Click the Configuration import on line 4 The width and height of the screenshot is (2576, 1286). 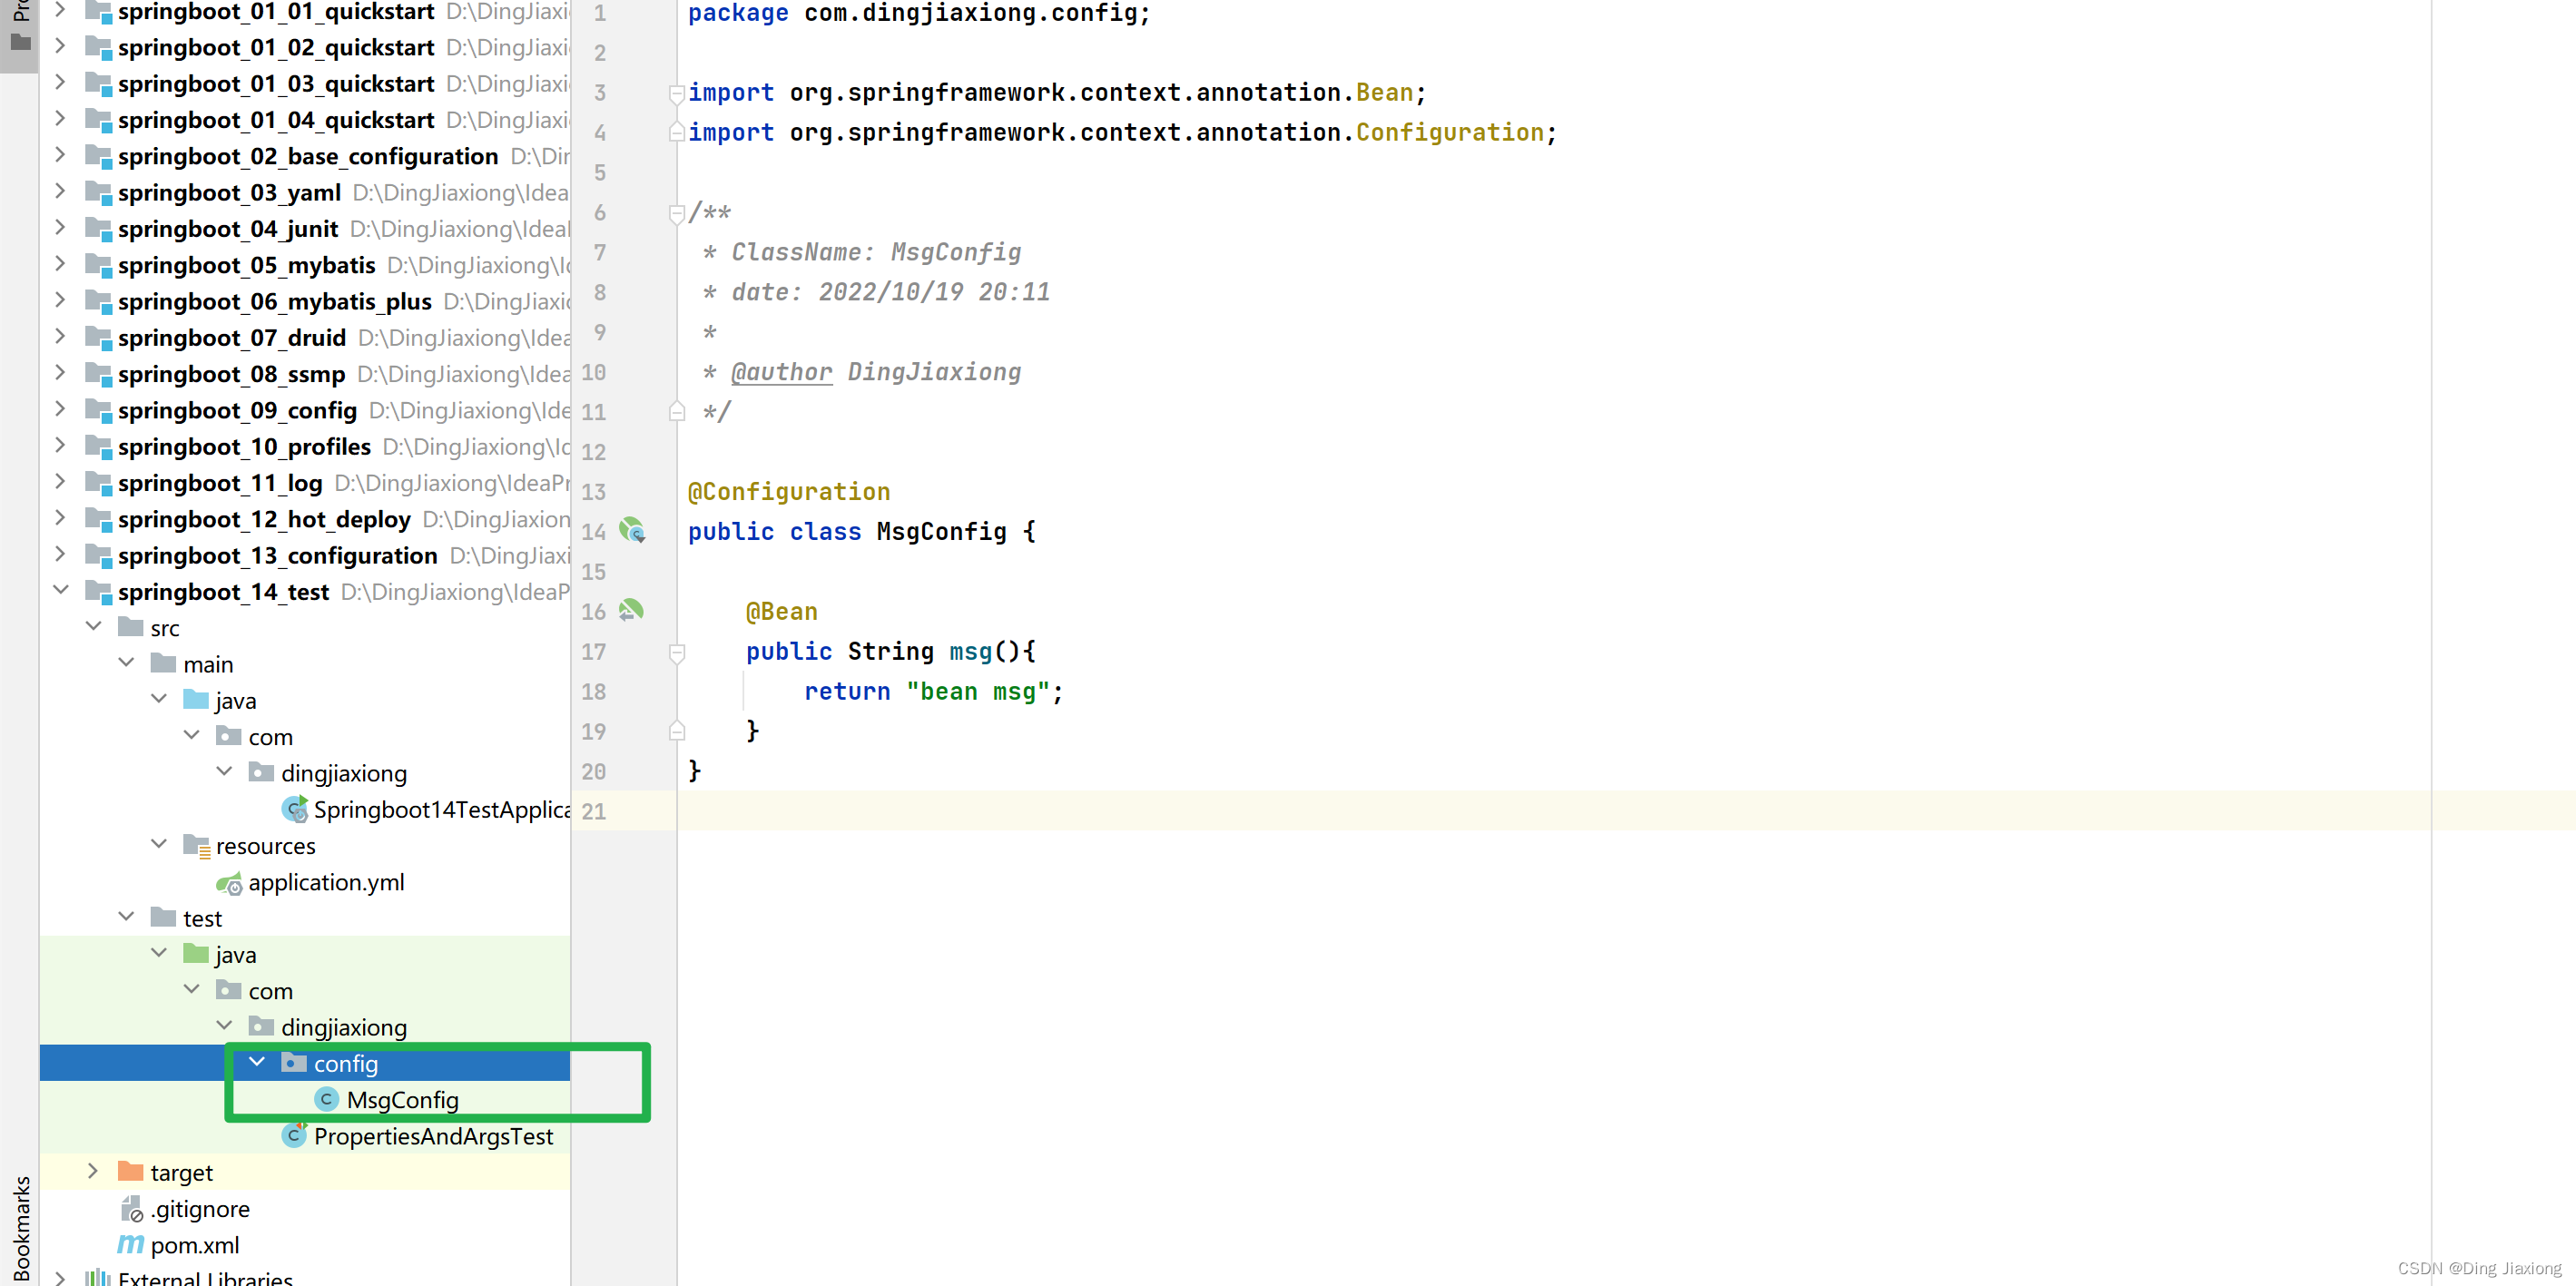[1449, 132]
